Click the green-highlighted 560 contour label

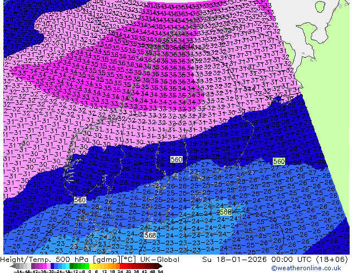point(279,161)
